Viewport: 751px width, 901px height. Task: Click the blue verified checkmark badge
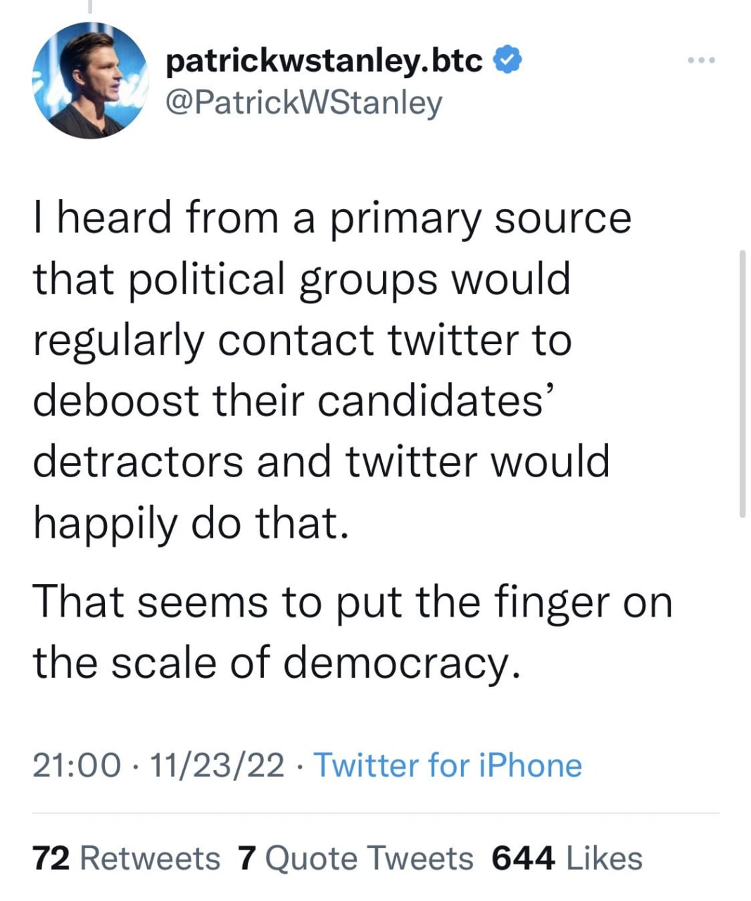508,61
